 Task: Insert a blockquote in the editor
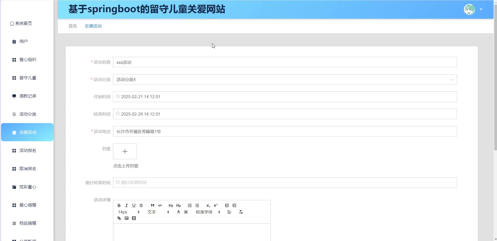click(153, 205)
